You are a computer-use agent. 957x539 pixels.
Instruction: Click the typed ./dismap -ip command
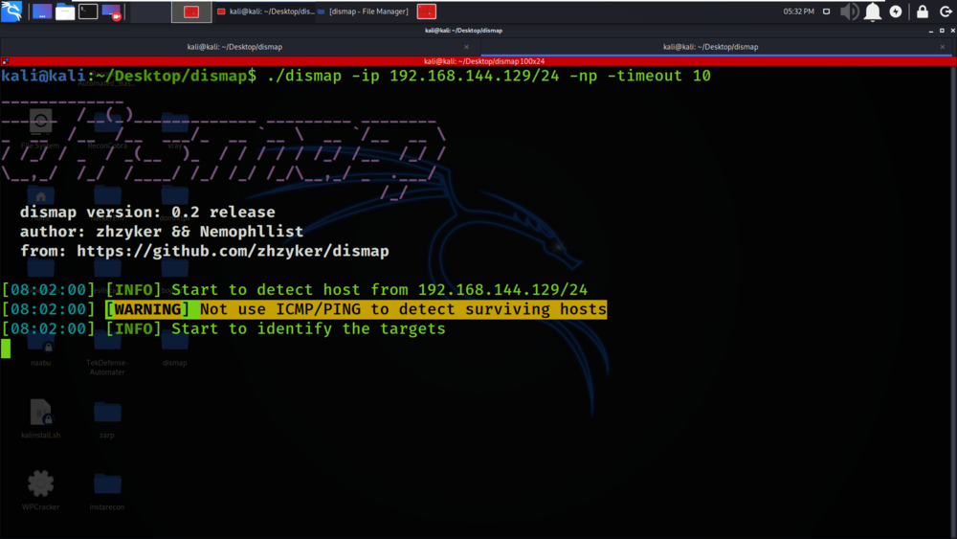[x=489, y=76]
